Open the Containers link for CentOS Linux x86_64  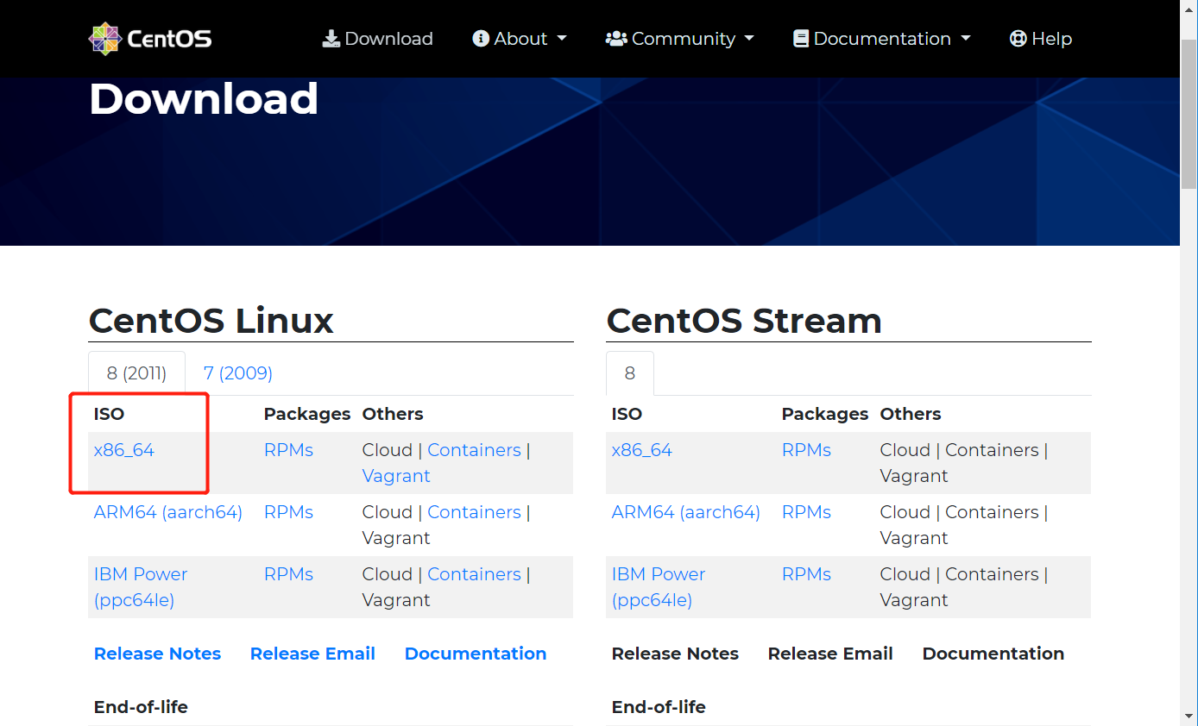point(474,449)
